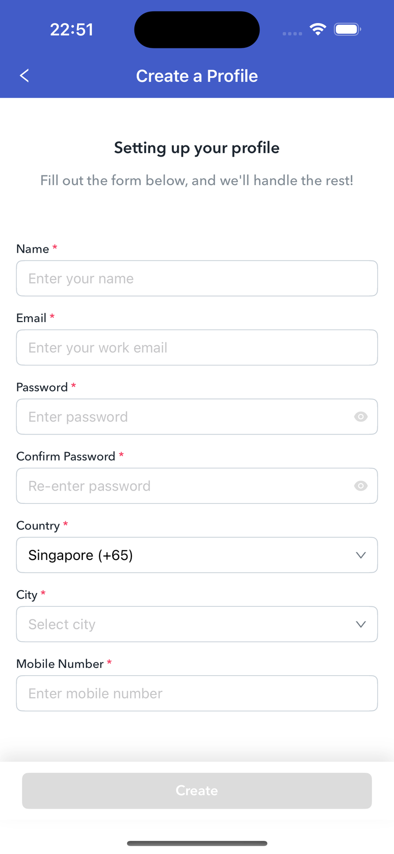Show password with eye icon in Password field

pyautogui.click(x=361, y=417)
